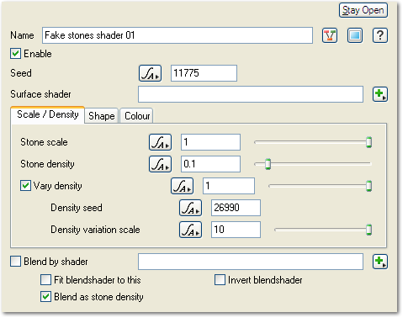Open the shader preview window icon
The image size is (408, 323).
pos(355,35)
